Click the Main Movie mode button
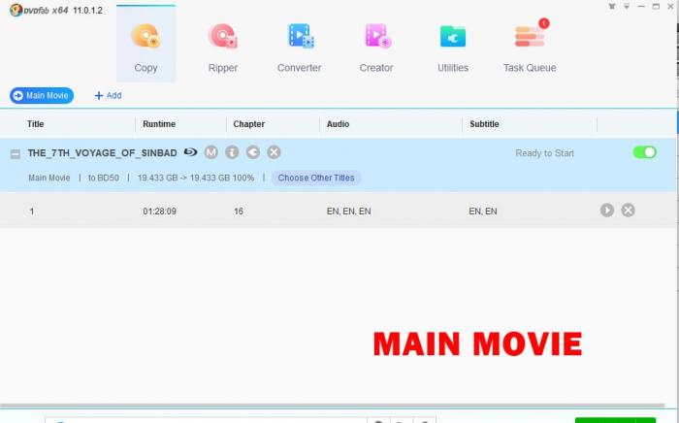This screenshot has height=423, width=679. point(42,96)
